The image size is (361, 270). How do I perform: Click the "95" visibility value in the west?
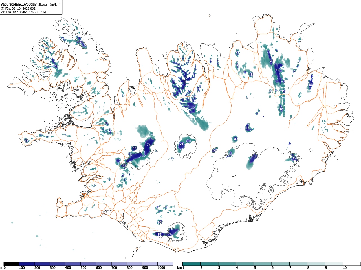(x=123, y=165)
